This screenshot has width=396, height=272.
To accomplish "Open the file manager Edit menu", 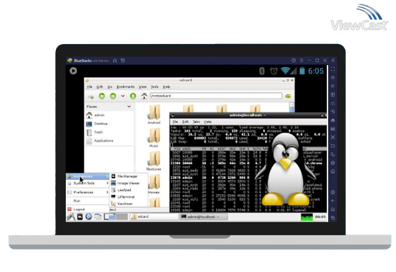I will (99, 87).
